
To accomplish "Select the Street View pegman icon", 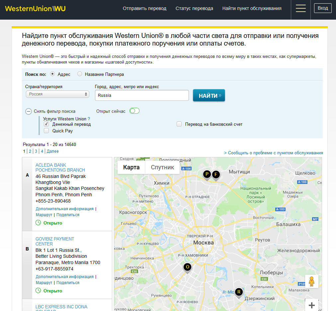I will pos(311,281).
